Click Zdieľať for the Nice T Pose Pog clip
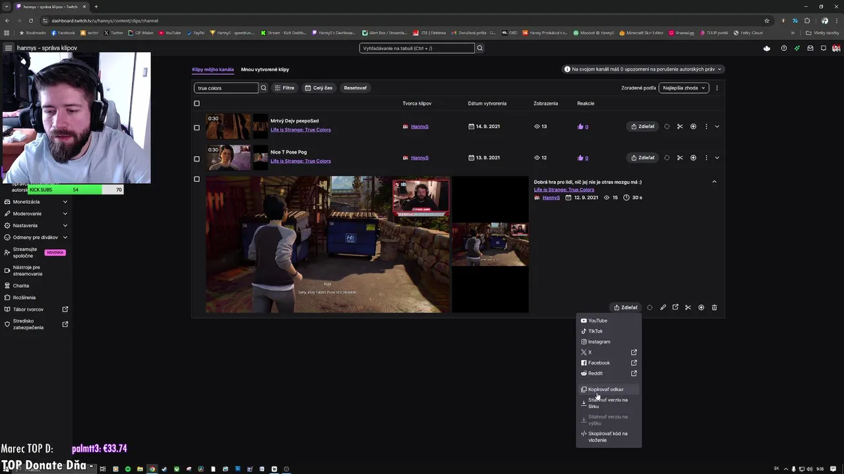Viewport: 844px width, 474px height. 643,157
